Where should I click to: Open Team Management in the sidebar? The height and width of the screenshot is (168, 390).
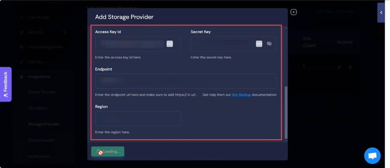45,47
